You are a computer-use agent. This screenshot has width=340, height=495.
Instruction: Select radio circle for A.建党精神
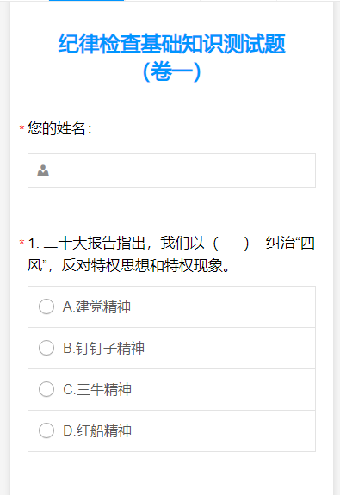click(46, 306)
